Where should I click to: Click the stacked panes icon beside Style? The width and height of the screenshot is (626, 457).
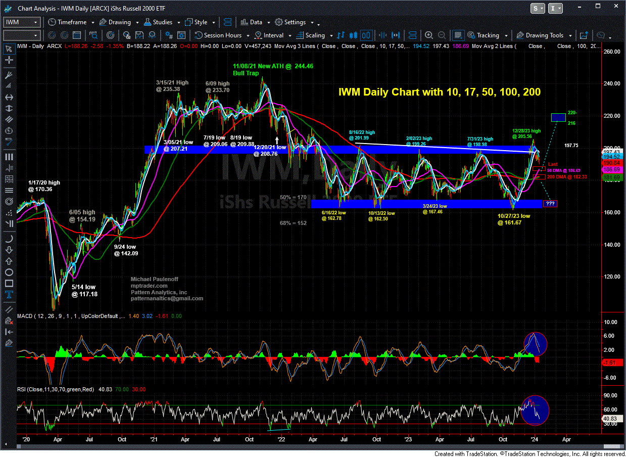click(x=228, y=22)
